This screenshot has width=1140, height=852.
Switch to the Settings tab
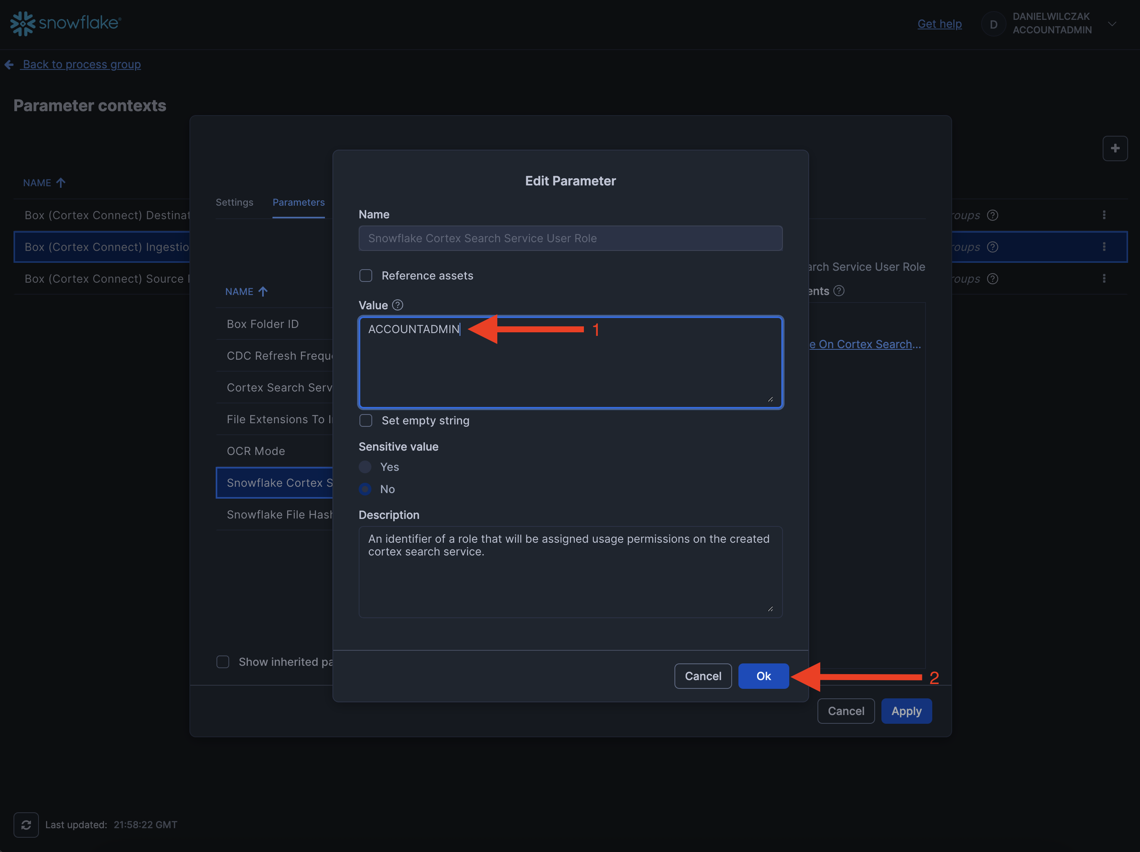tap(234, 202)
